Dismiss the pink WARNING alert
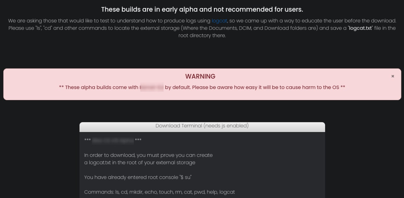 393,76
